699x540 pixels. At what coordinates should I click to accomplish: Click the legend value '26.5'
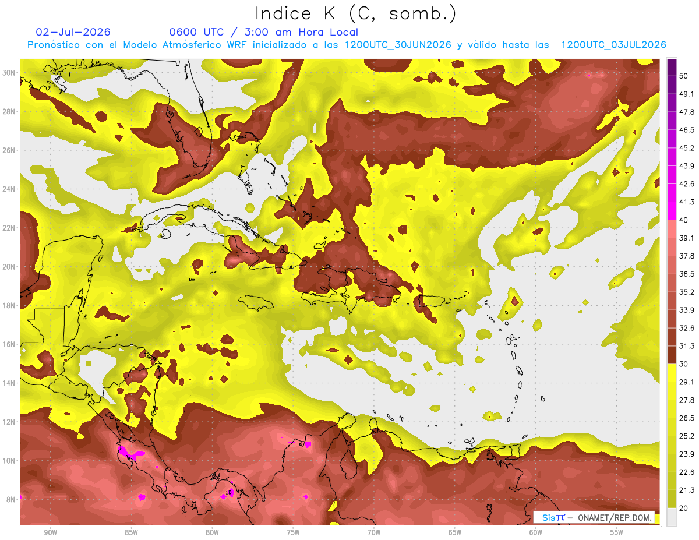[x=686, y=418]
